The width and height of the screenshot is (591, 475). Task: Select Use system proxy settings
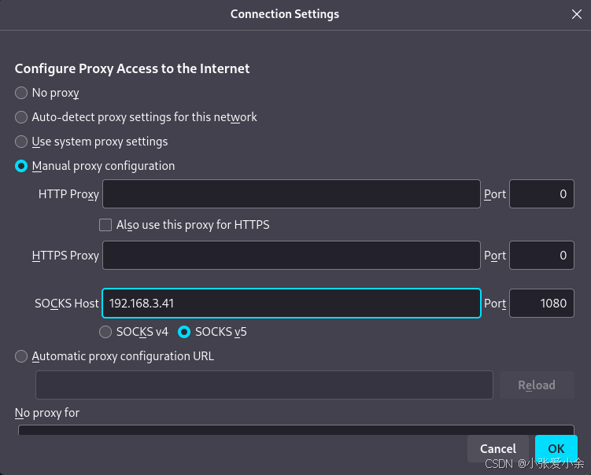click(21, 142)
